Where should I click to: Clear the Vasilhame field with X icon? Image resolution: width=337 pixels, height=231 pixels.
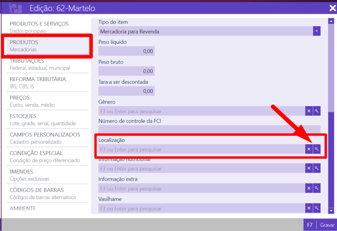pos(309,208)
